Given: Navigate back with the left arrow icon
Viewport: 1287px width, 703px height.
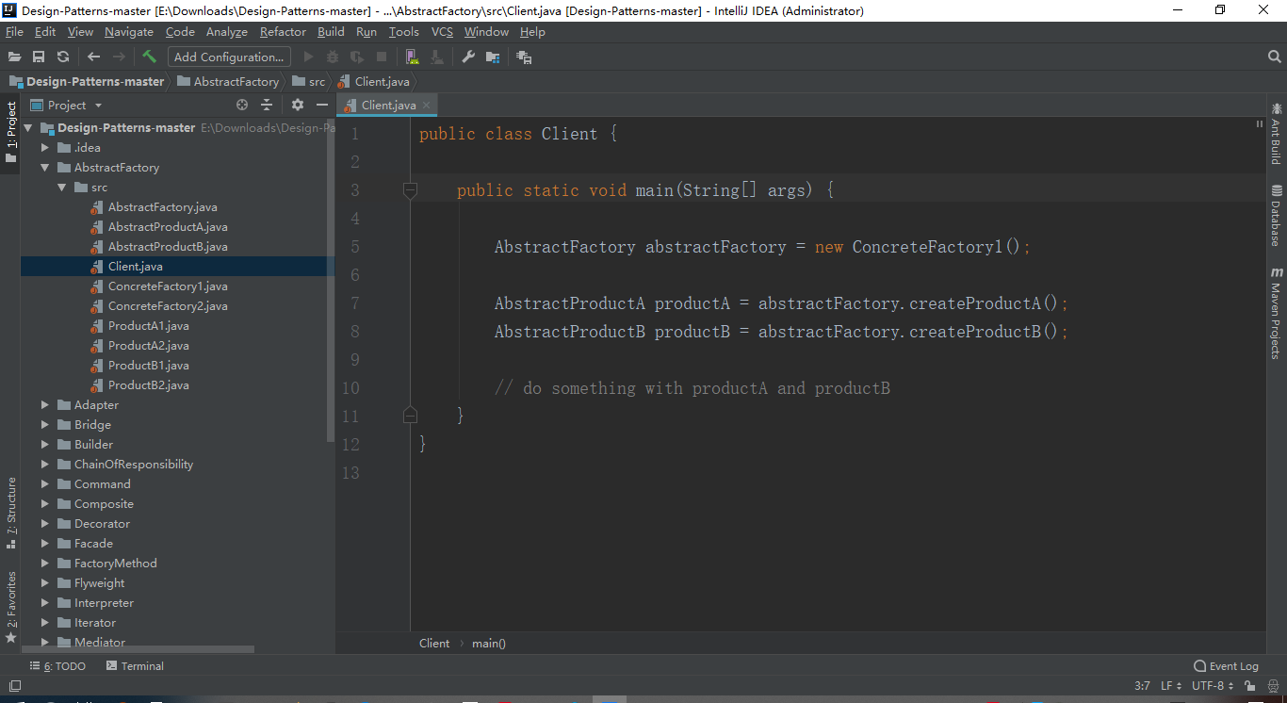Looking at the screenshot, I should click(93, 57).
